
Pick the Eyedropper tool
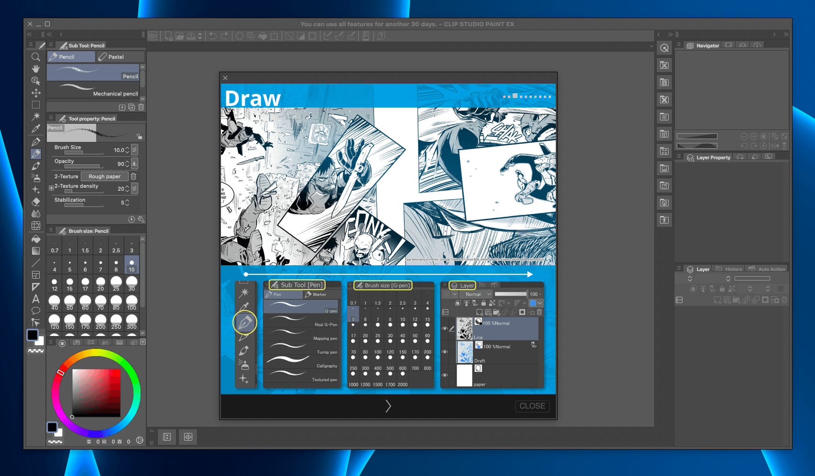coord(36,129)
